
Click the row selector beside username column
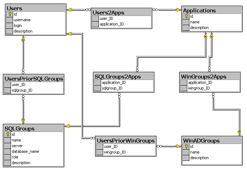tap(10, 20)
